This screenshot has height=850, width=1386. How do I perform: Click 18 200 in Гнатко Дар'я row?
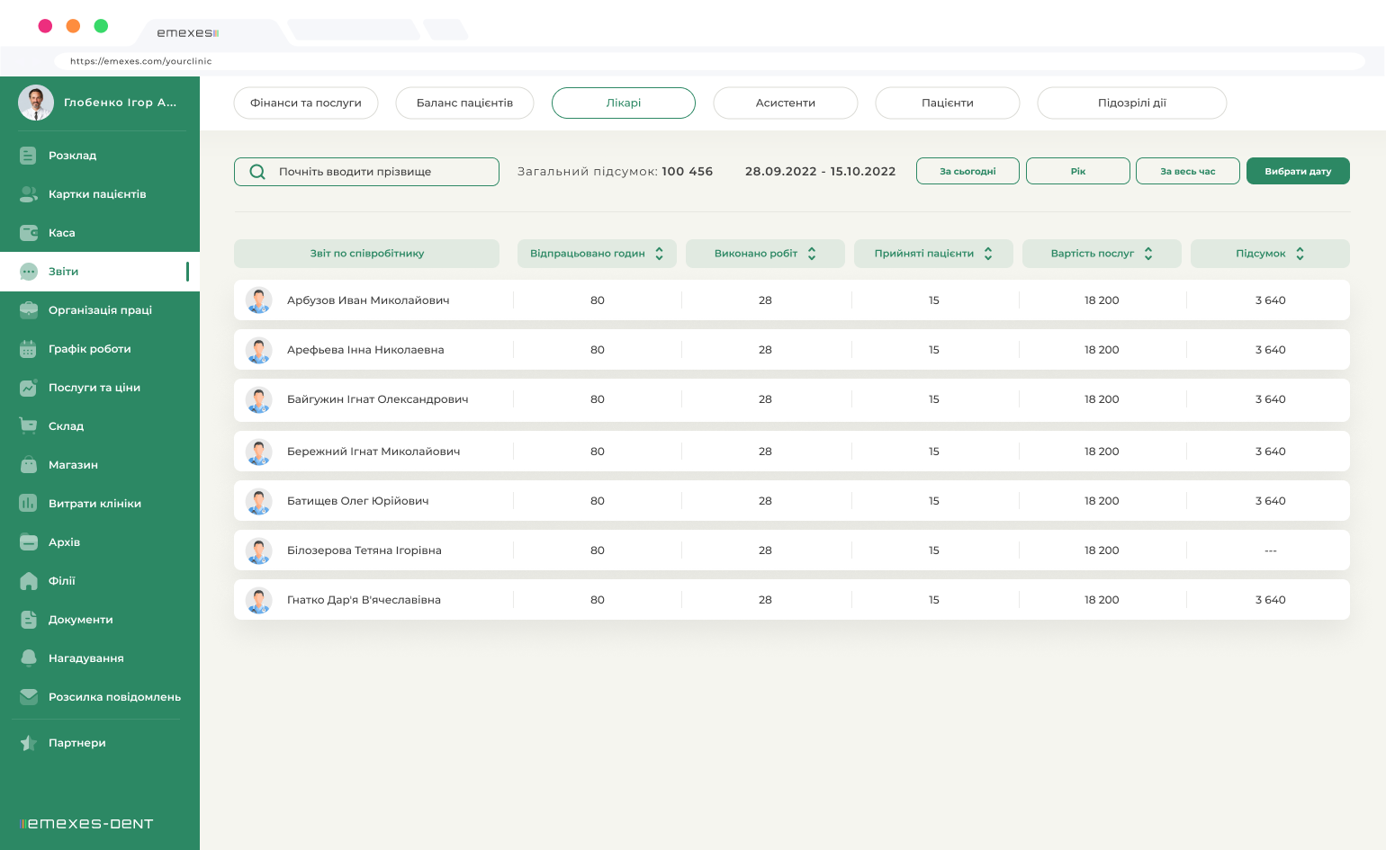pos(1102,600)
